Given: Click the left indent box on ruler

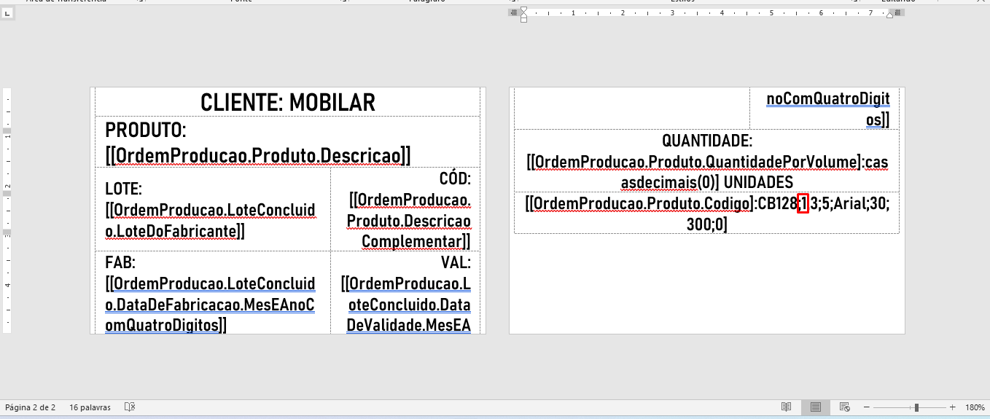Looking at the screenshot, I should (523, 20).
